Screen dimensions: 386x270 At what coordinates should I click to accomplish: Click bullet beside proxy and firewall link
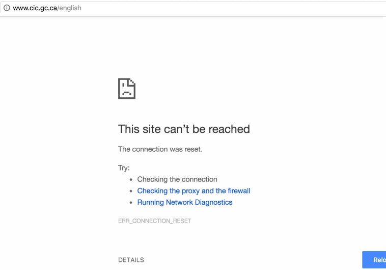131,192
